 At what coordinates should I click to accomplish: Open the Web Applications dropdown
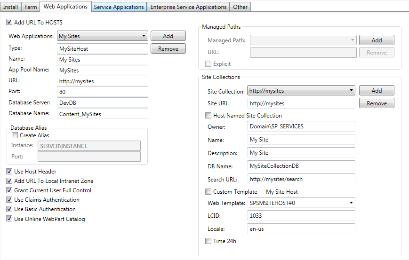click(x=103, y=36)
